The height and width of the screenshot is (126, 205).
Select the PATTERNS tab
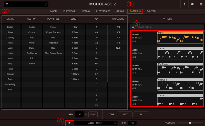pos(135,11)
